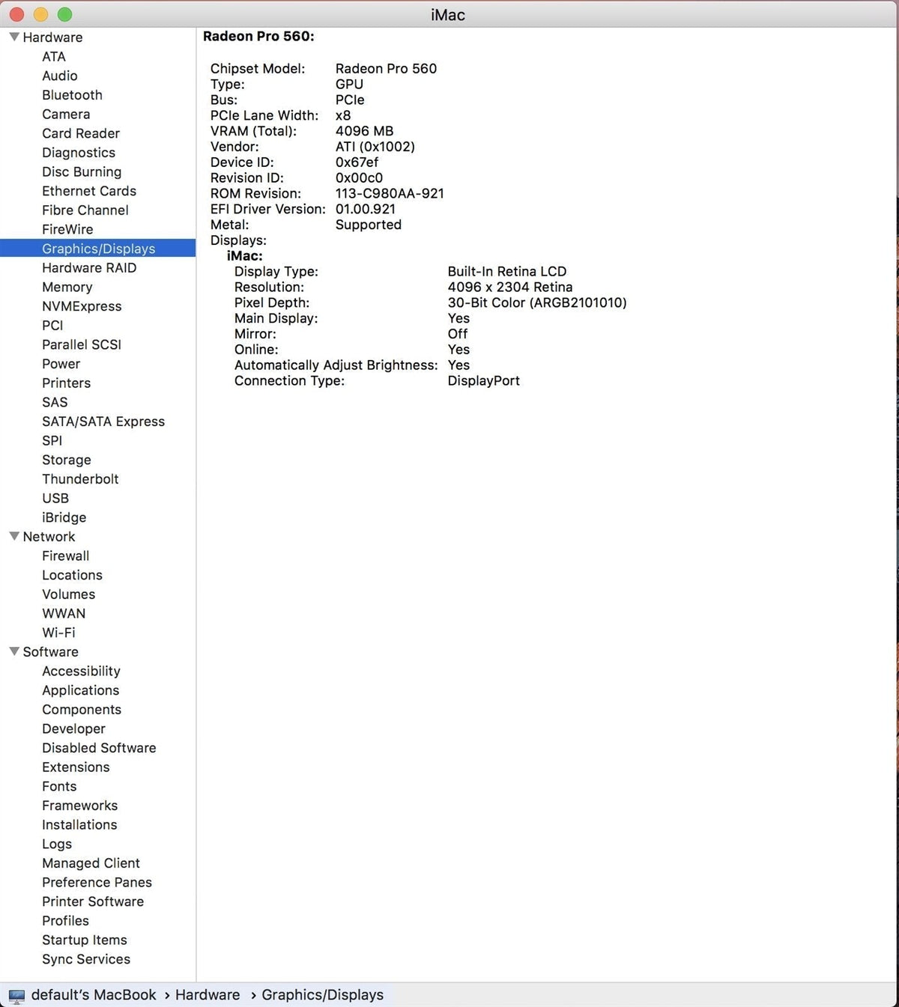Select Firewall under Network
Screen dimensions: 899x1007
tap(65, 556)
